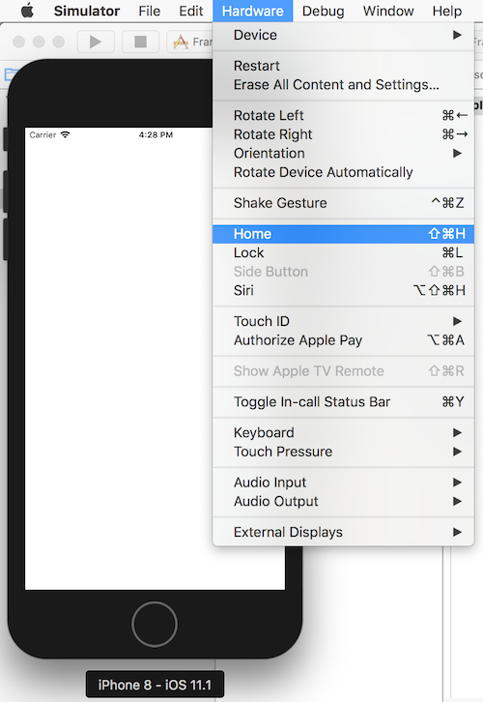Select Home menu item
The width and height of the screenshot is (483, 702).
coord(343,234)
